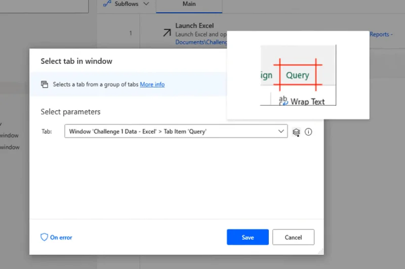405x269 pixels.
Task: Switch to the Main subflow tab
Action: click(189, 4)
